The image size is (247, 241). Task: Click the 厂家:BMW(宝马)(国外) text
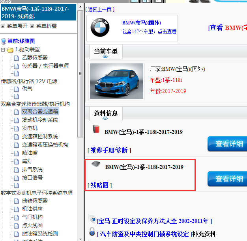[x=178, y=69]
